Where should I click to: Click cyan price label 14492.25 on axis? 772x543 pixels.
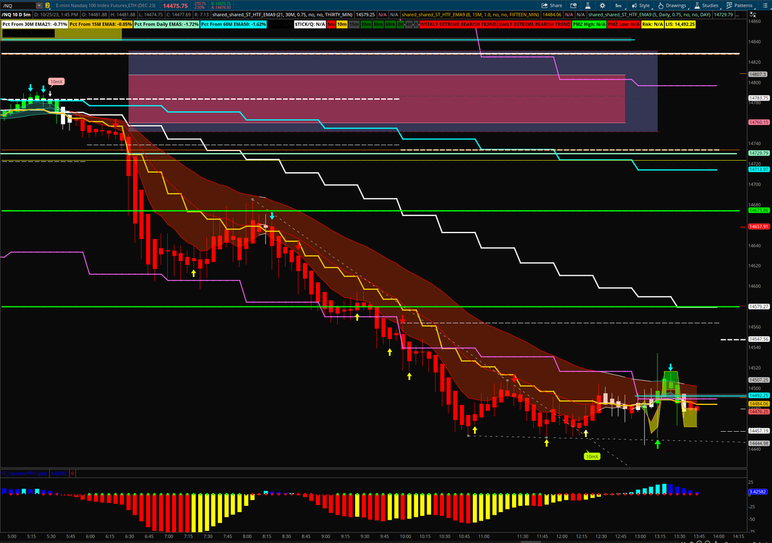point(759,395)
